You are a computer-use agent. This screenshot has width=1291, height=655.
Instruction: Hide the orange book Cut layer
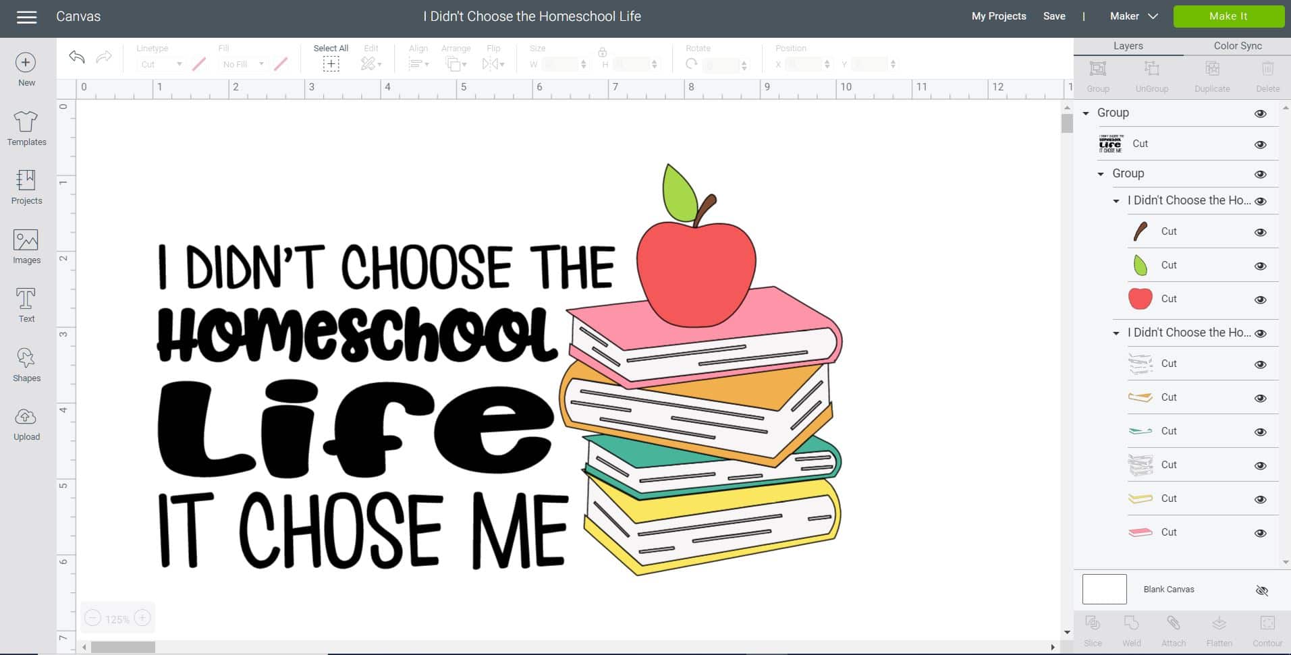[1260, 398]
